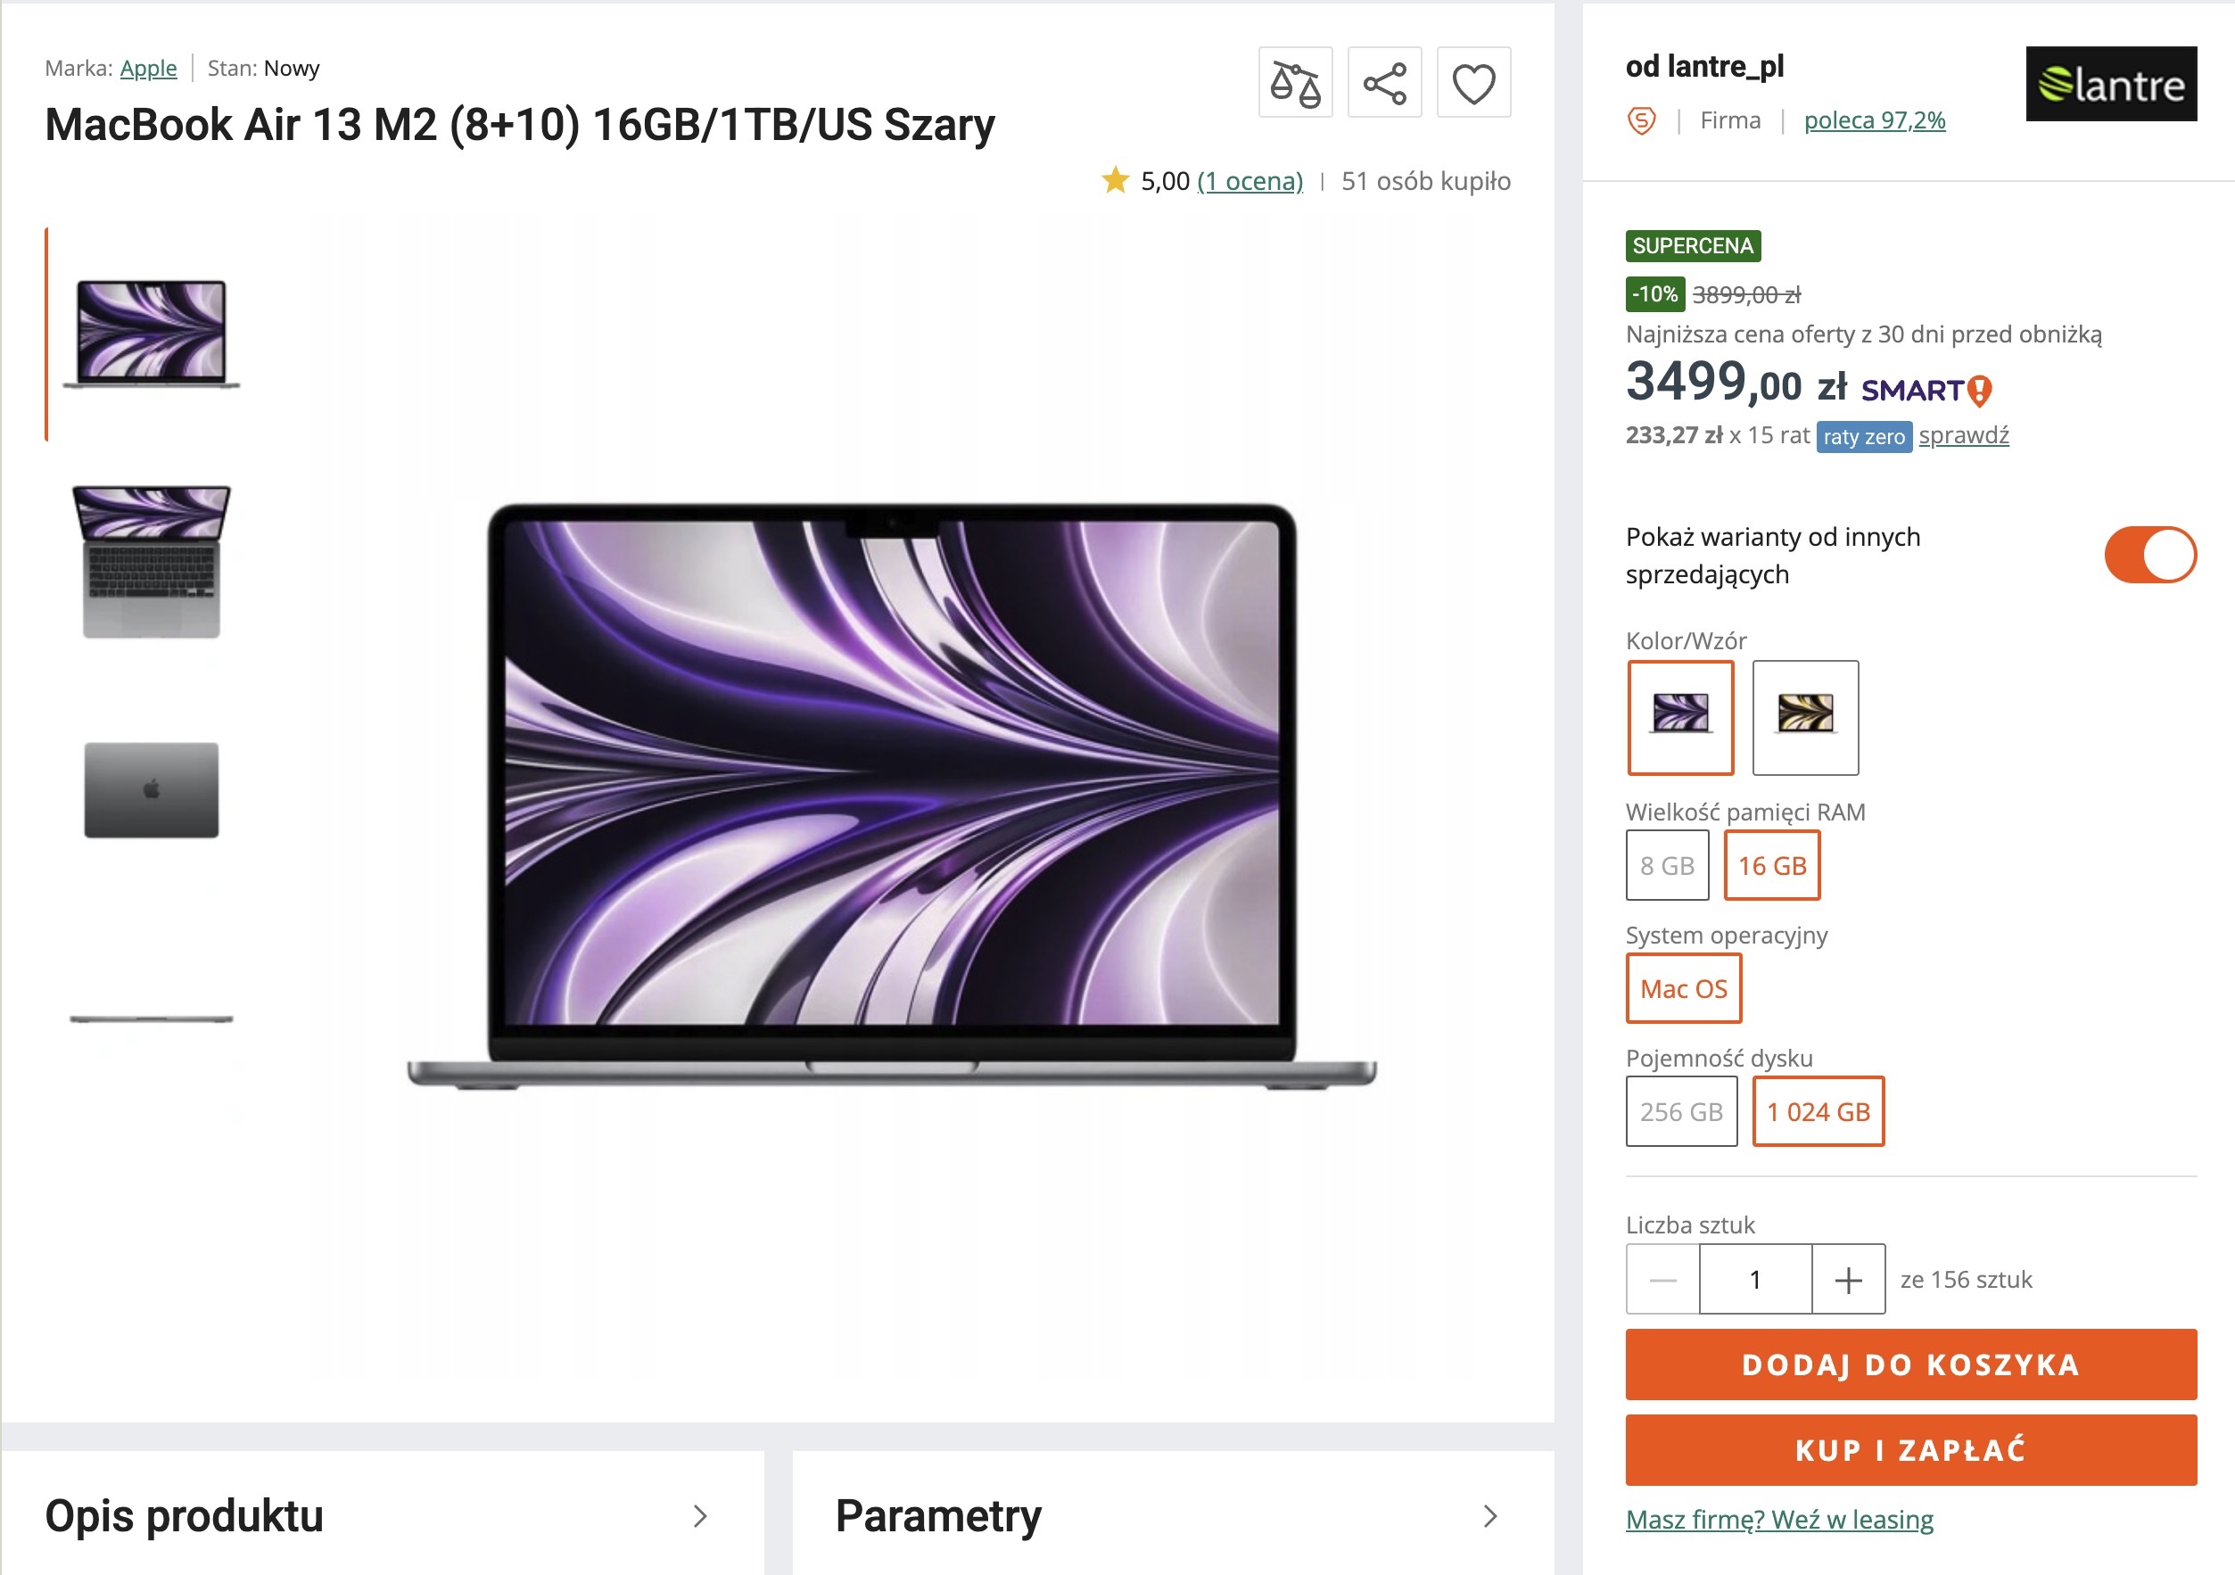The image size is (2235, 1575).
Task: Toggle variants from other sellers switch
Action: point(2149,555)
